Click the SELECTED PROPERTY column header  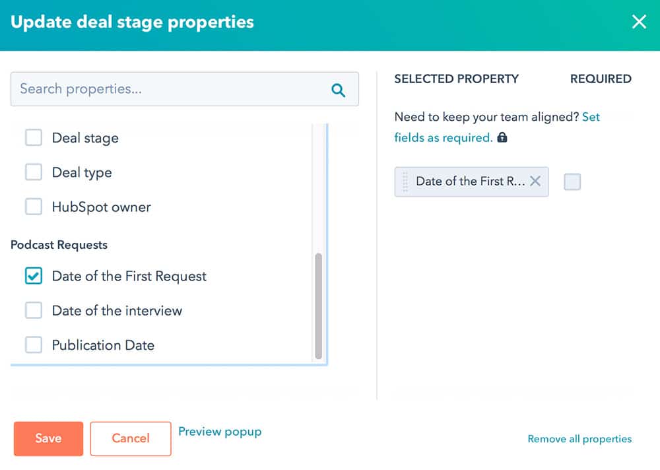pos(456,79)
